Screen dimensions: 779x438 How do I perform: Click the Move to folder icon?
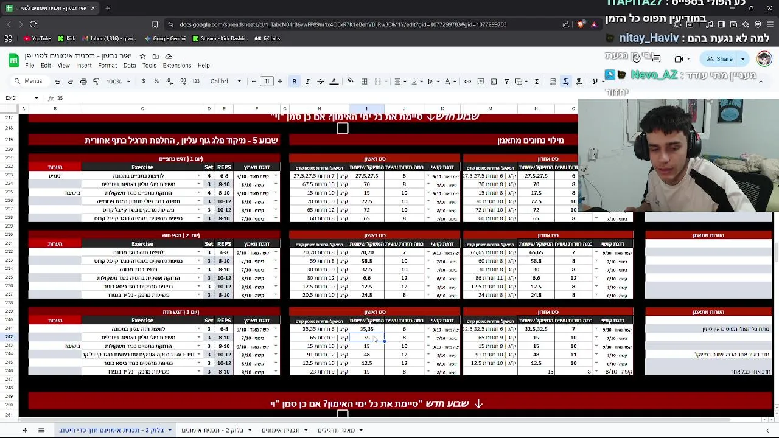pos(156,57)
